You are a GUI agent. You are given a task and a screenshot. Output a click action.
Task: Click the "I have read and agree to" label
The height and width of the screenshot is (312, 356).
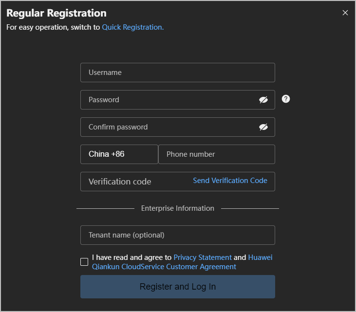pyautogui.click(x=131, y=257)
